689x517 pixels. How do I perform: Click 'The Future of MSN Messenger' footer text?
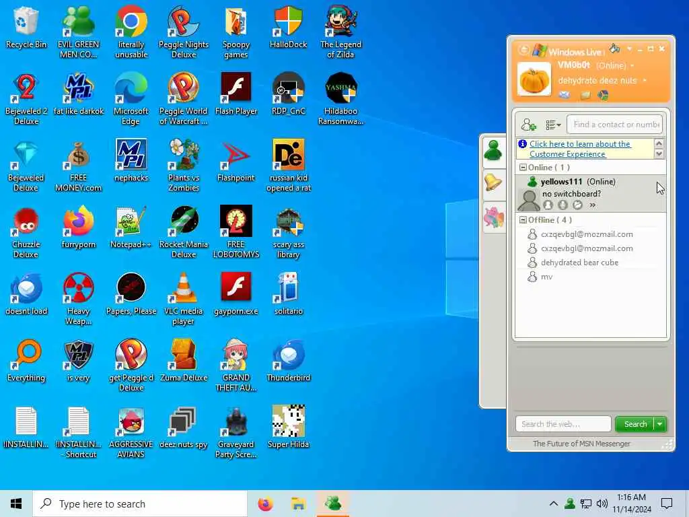tap(581, 444)
